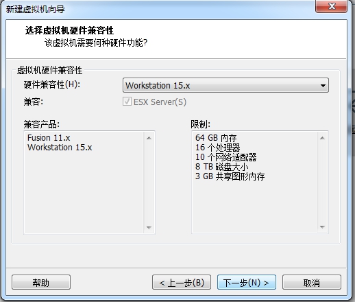Screen dimensions: 355x302
Task: Select the 64 GB 内存 limitation entry
Action: point(216,138)
